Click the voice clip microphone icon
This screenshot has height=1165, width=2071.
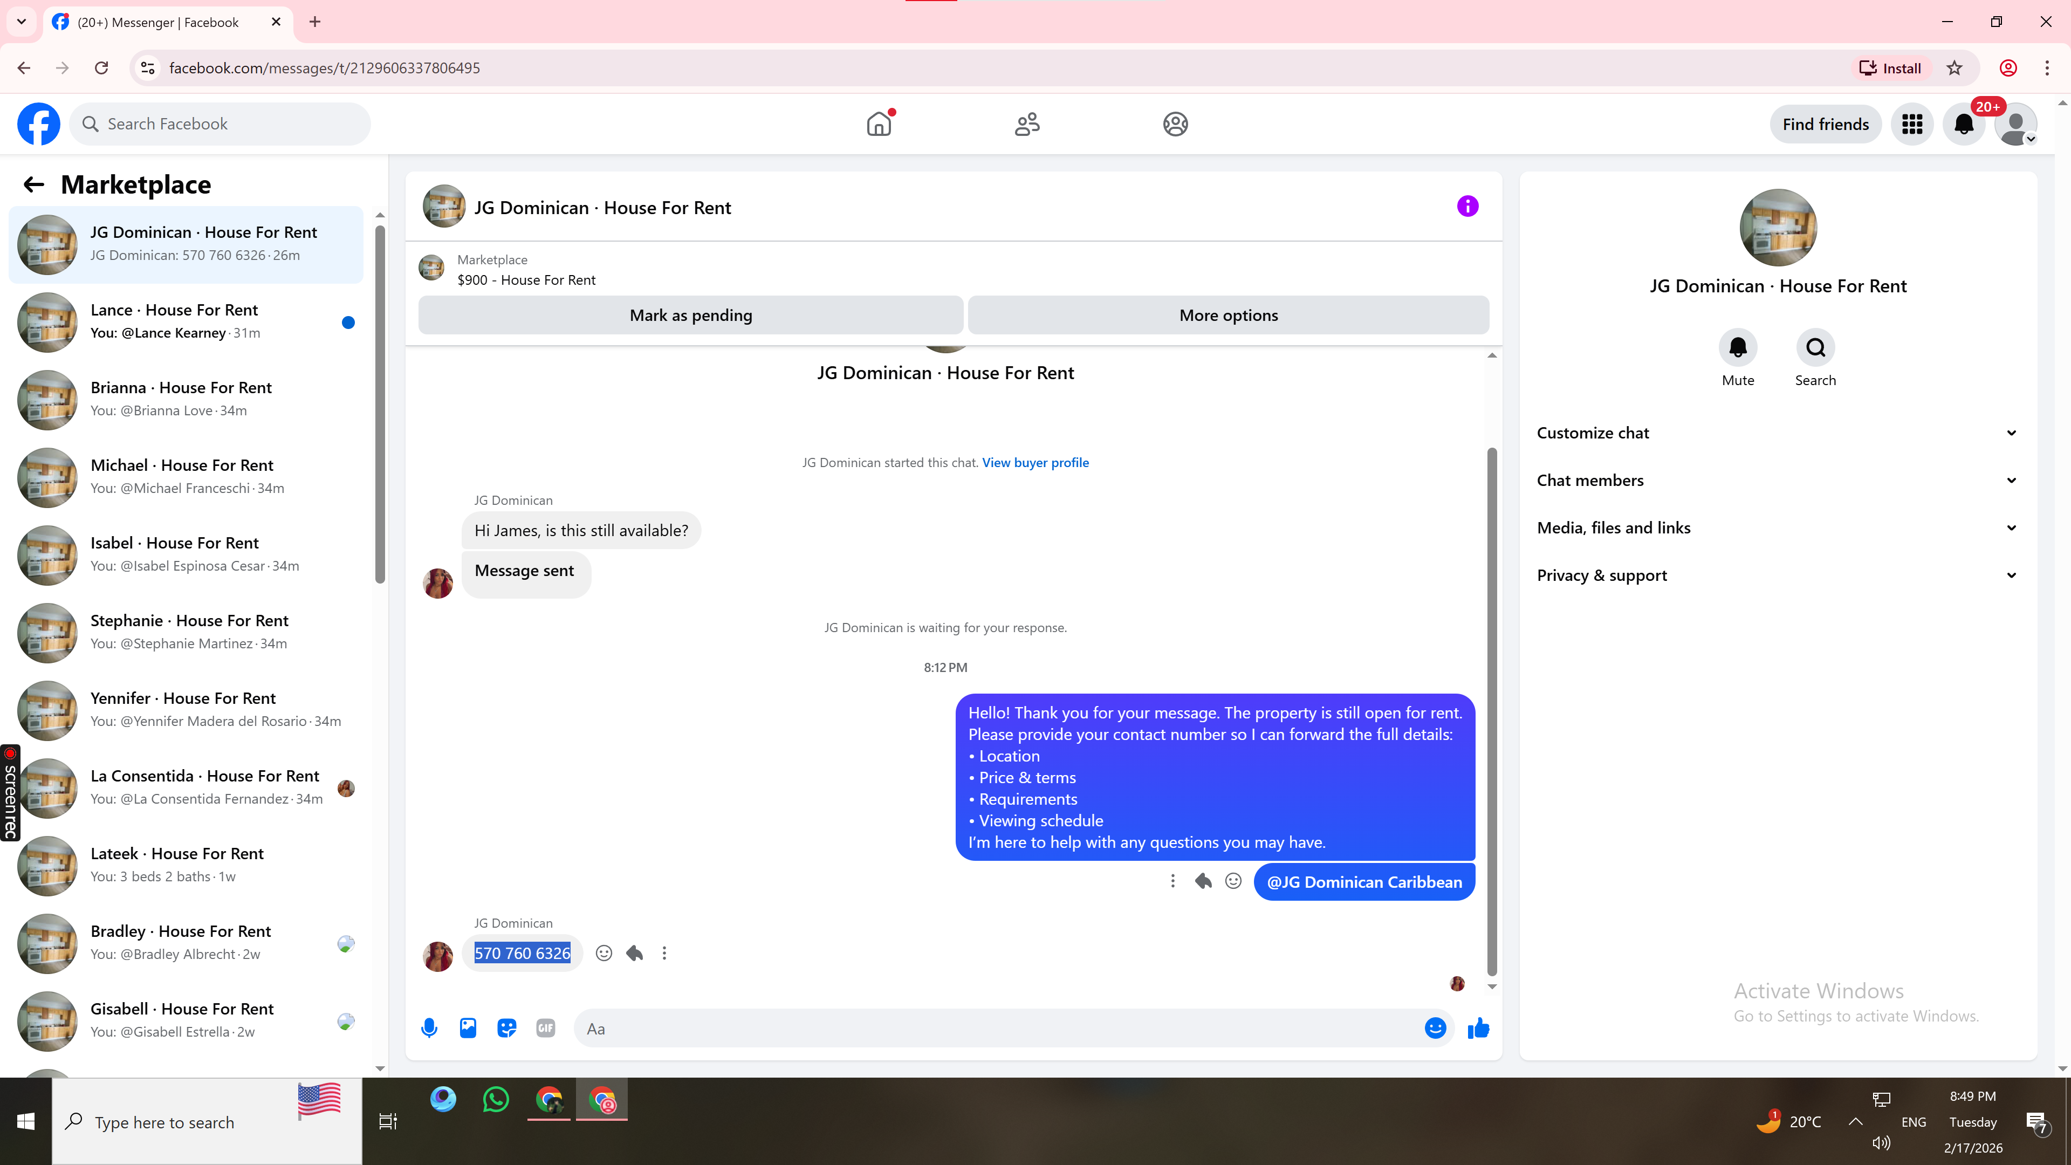[x=429, y=1029]
